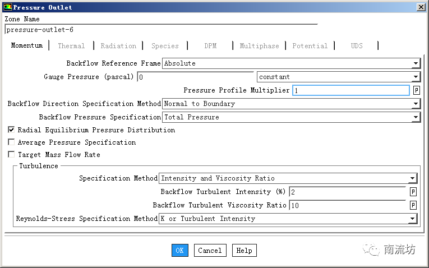429x268 pixels.
Task: Click the Pressure Outlet title bar icon
Action: click(x=7, y=7)
